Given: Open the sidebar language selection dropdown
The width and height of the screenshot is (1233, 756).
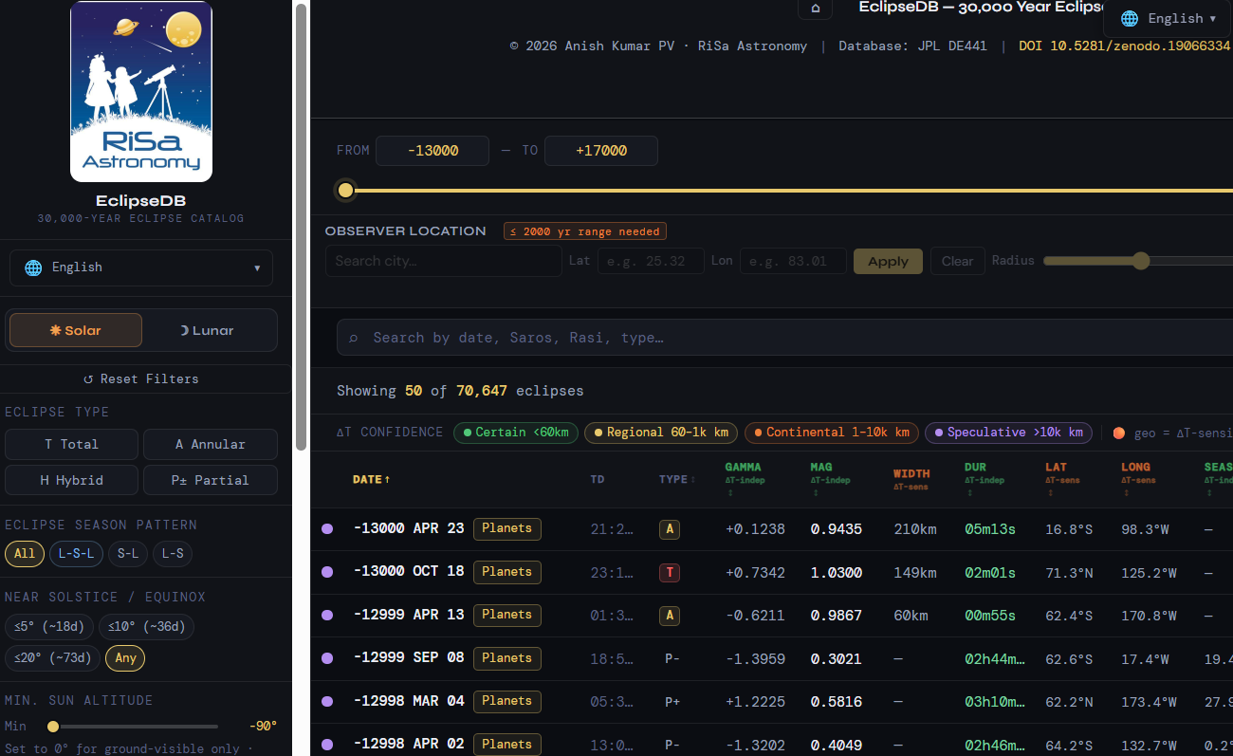Looking at the screenshot, I should [140, 267].
